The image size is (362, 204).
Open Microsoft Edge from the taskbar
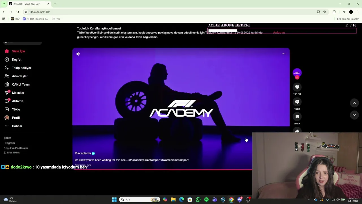182,199
